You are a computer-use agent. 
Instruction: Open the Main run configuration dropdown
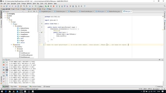(x=41, y=6)
